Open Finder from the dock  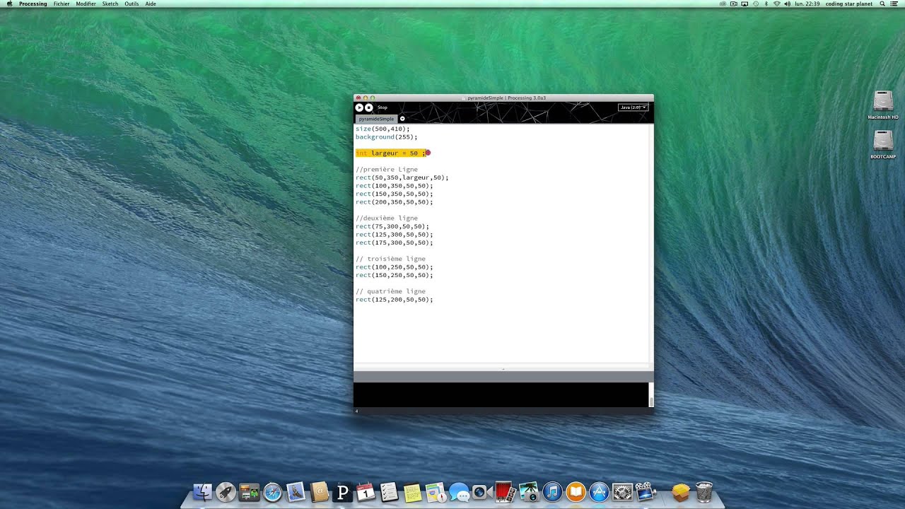tap(203, 492)
